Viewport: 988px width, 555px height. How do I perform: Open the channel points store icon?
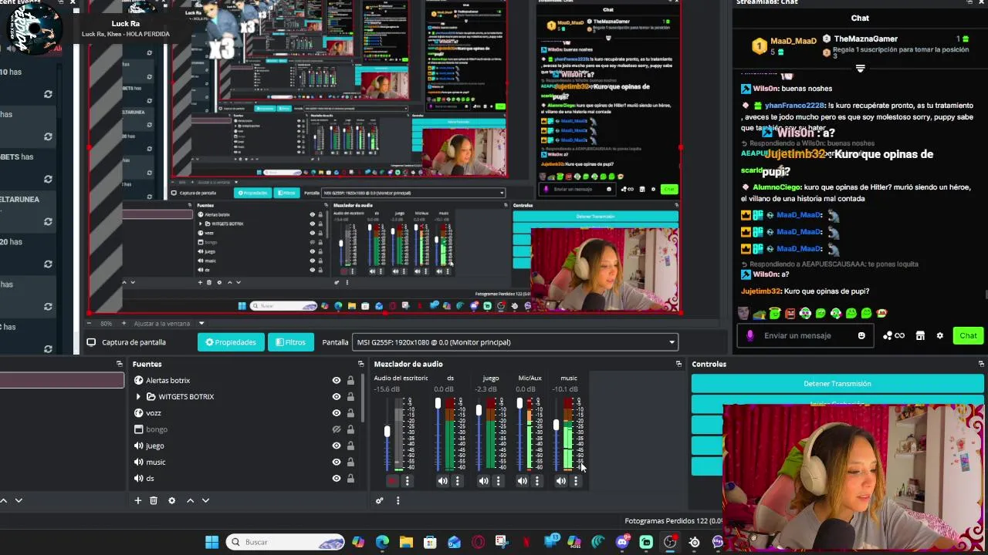[920, 335]
